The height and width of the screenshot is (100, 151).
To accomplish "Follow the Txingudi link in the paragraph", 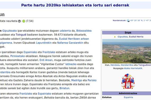I will tap(21, 35).
